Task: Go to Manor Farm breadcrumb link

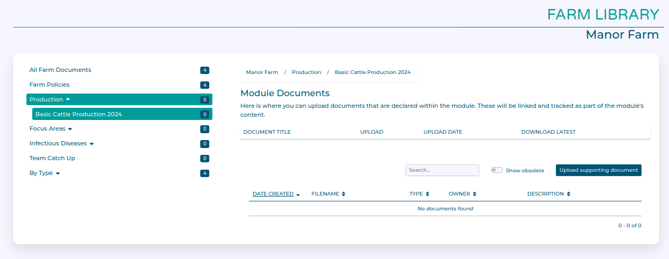Action: pyautogui.click(x=262, y=72)
